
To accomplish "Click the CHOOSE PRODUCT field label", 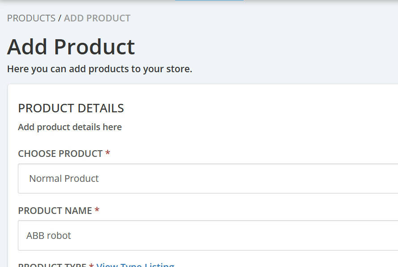I will tap(60, 153).
